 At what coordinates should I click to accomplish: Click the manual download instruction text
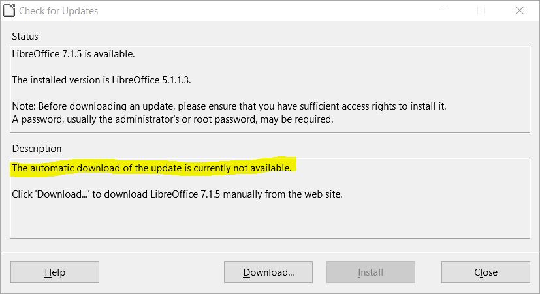click(177, 194)
